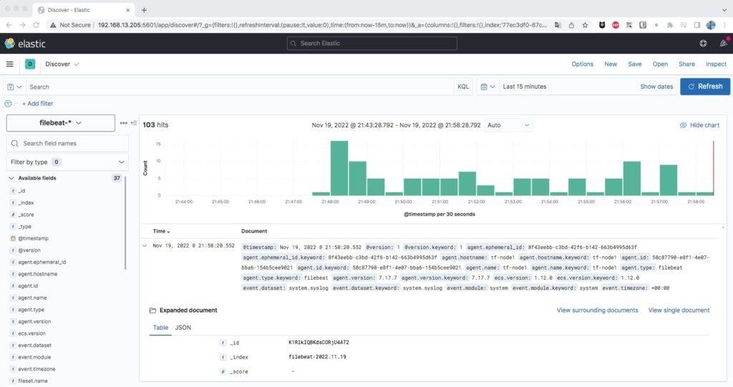Select the ecs.version field
Screen dimensions: 733x387
[31, 333]
